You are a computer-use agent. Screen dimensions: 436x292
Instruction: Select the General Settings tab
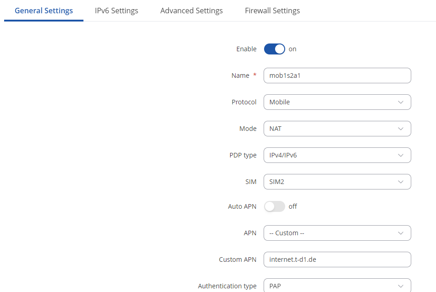[x=44, y=11]
